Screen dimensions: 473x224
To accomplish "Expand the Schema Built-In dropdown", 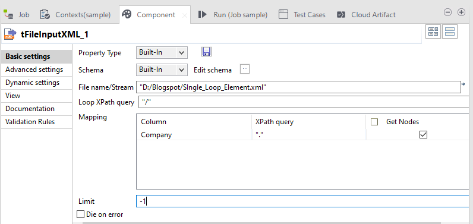I will tap(162, 70).
